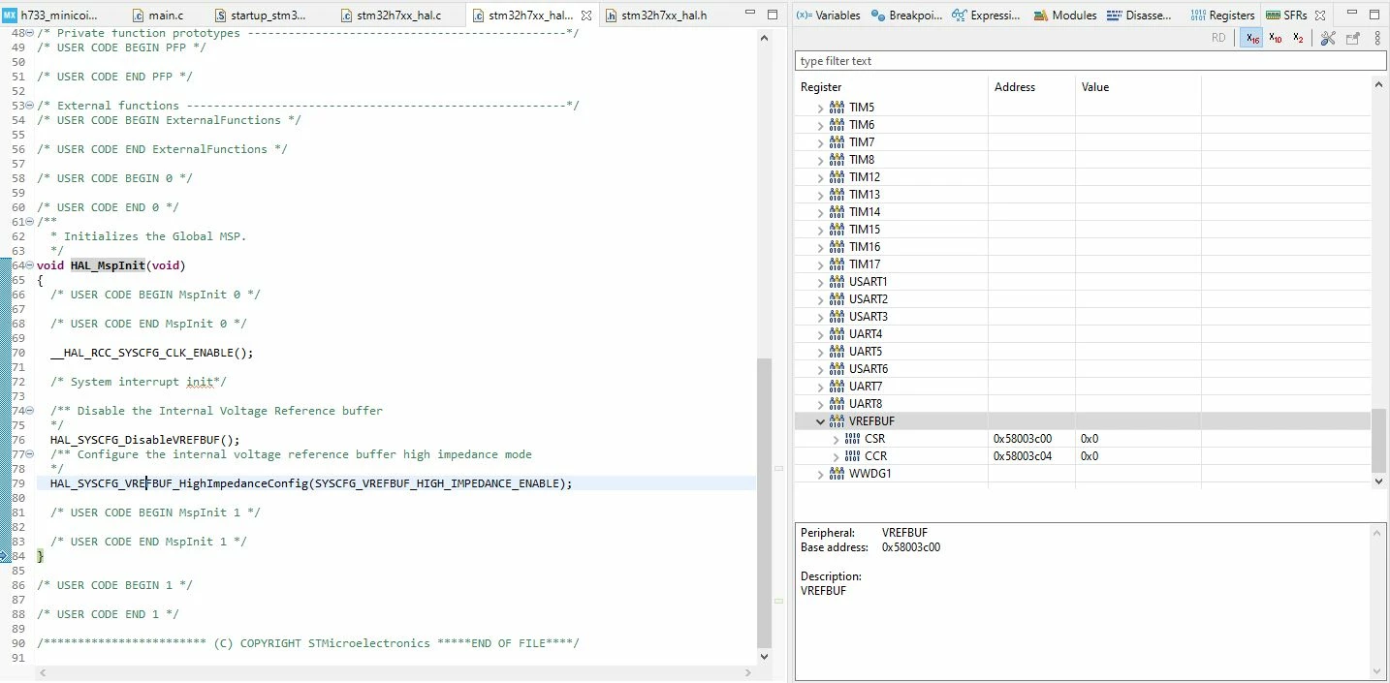Focus the type filter text field

click(x=1090, y=61)
